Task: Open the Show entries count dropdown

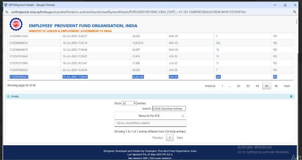Action: pos(129,103)
